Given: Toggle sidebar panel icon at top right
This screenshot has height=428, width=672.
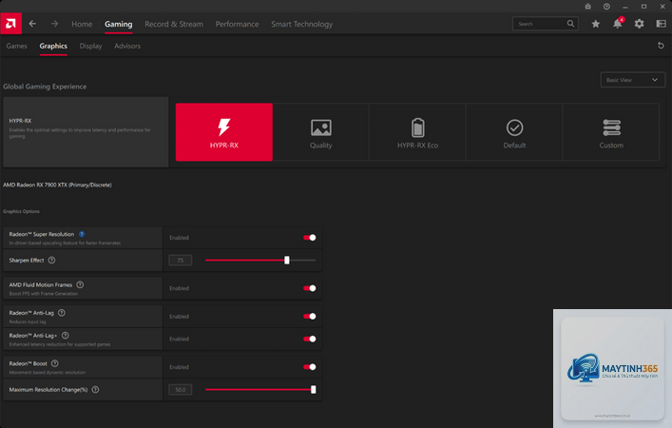Looking at the screenshot, I should click(x=662, y=24).
